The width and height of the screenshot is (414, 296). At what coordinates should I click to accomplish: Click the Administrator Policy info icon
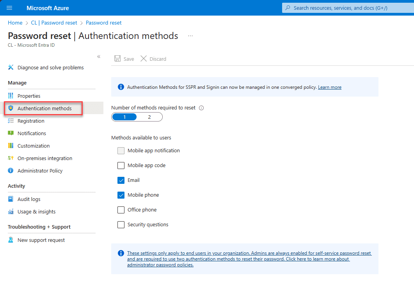11,171
